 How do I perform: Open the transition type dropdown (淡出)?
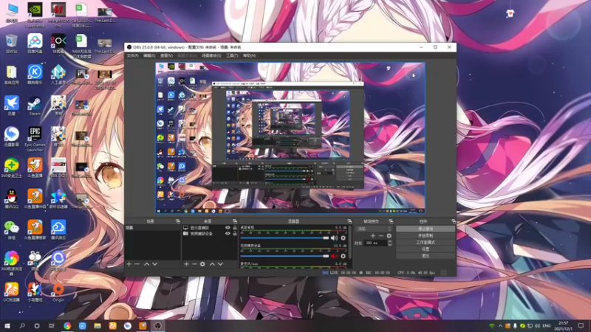(x=375, y=229)
